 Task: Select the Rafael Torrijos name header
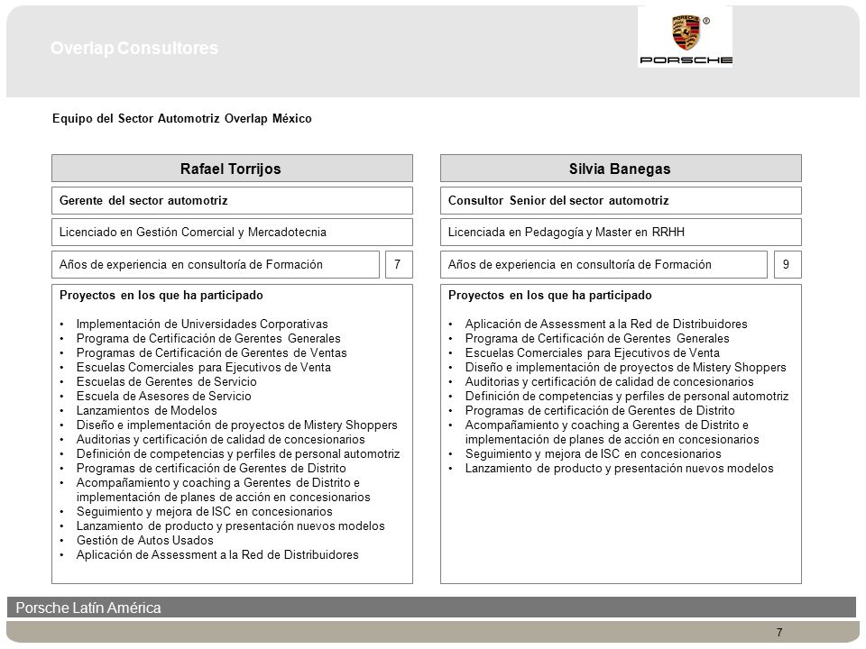(x=232, y=169)
